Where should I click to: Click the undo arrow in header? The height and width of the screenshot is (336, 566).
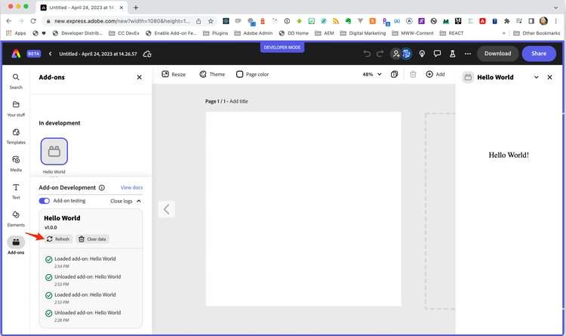[368, 54]
